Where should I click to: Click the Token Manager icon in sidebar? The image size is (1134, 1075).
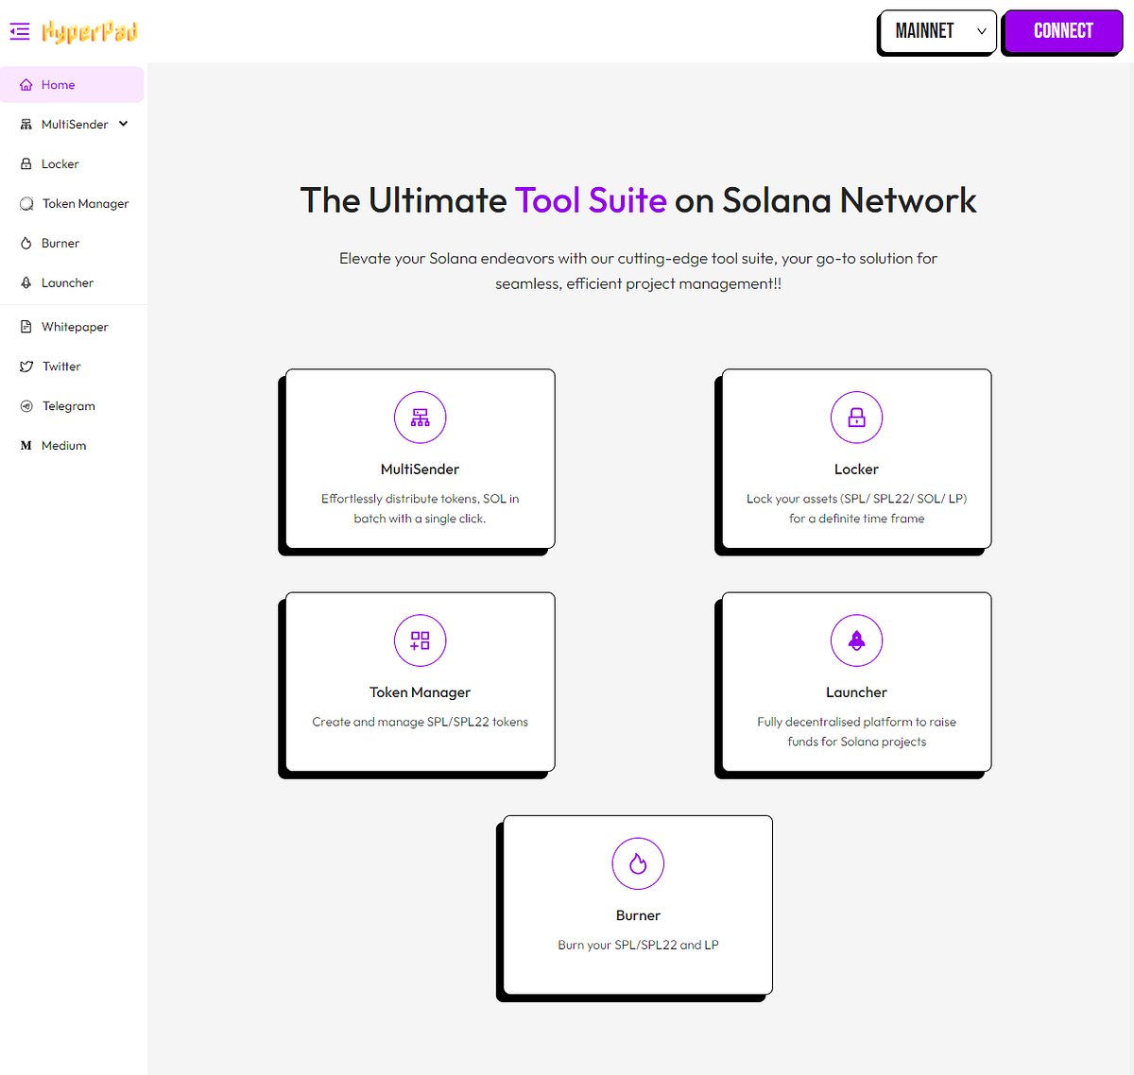26,204
